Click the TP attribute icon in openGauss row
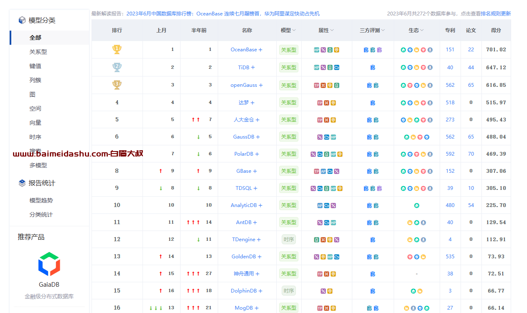 pyautogui.click(x=316, y=85)
